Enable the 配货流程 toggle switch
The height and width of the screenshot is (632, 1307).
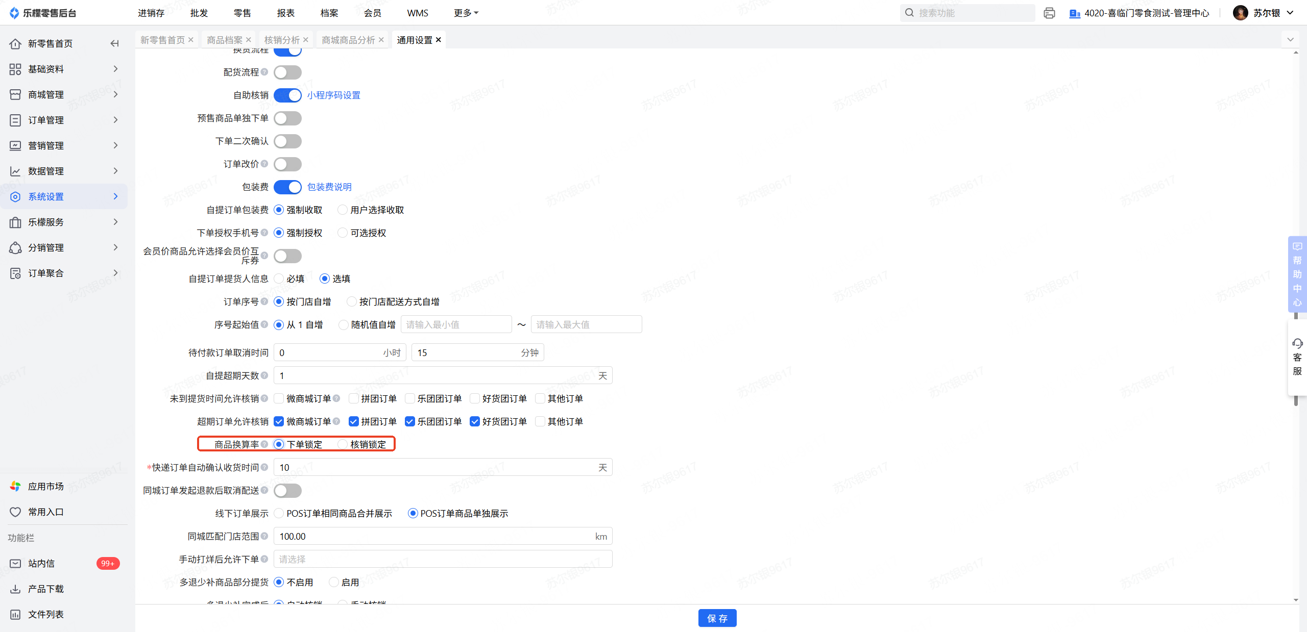point(287,72)
